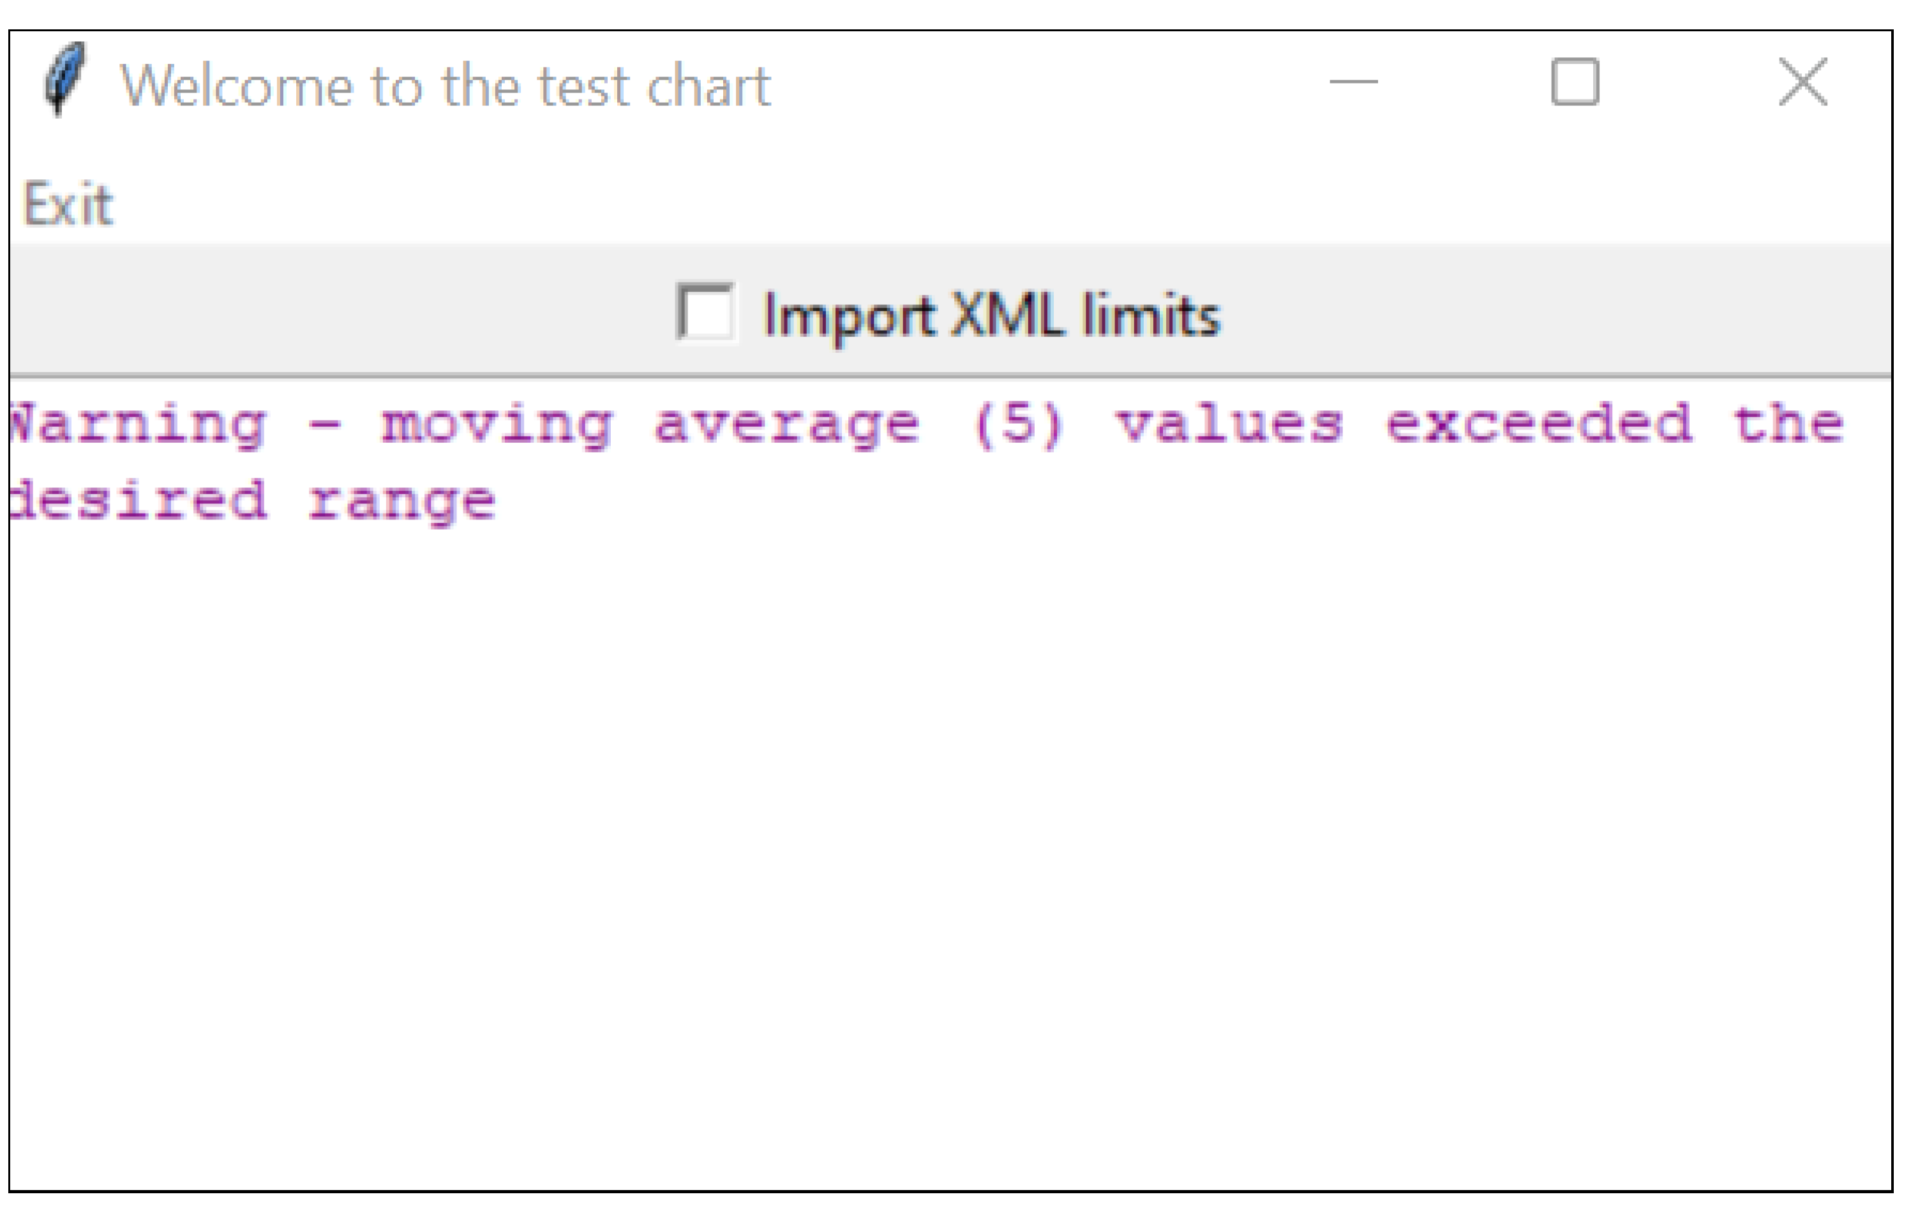Click empty title bar space beside the title

coord(1031,84)
